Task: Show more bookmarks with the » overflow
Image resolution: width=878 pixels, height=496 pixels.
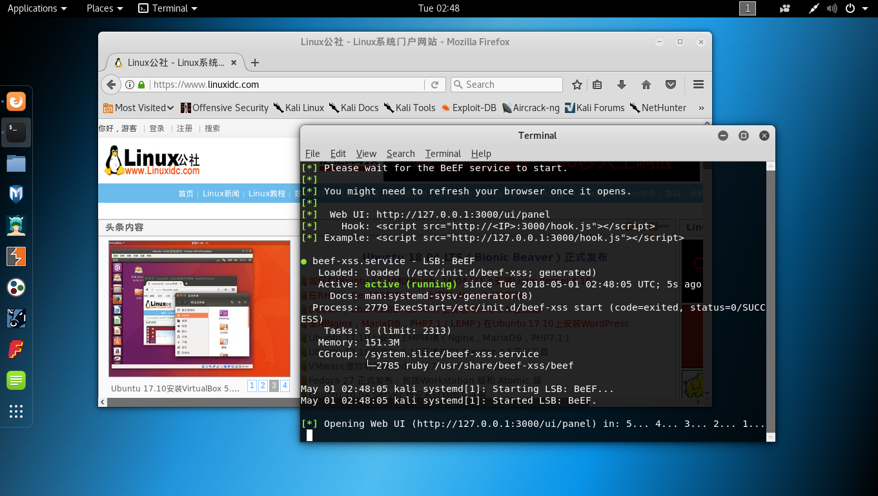Action: 701,108
